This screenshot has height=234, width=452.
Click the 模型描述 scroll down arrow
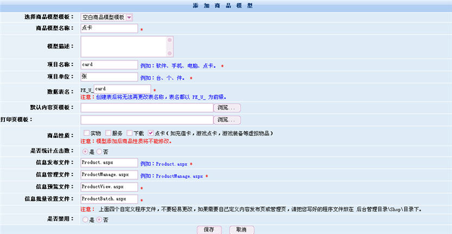(x=170, y=53)
